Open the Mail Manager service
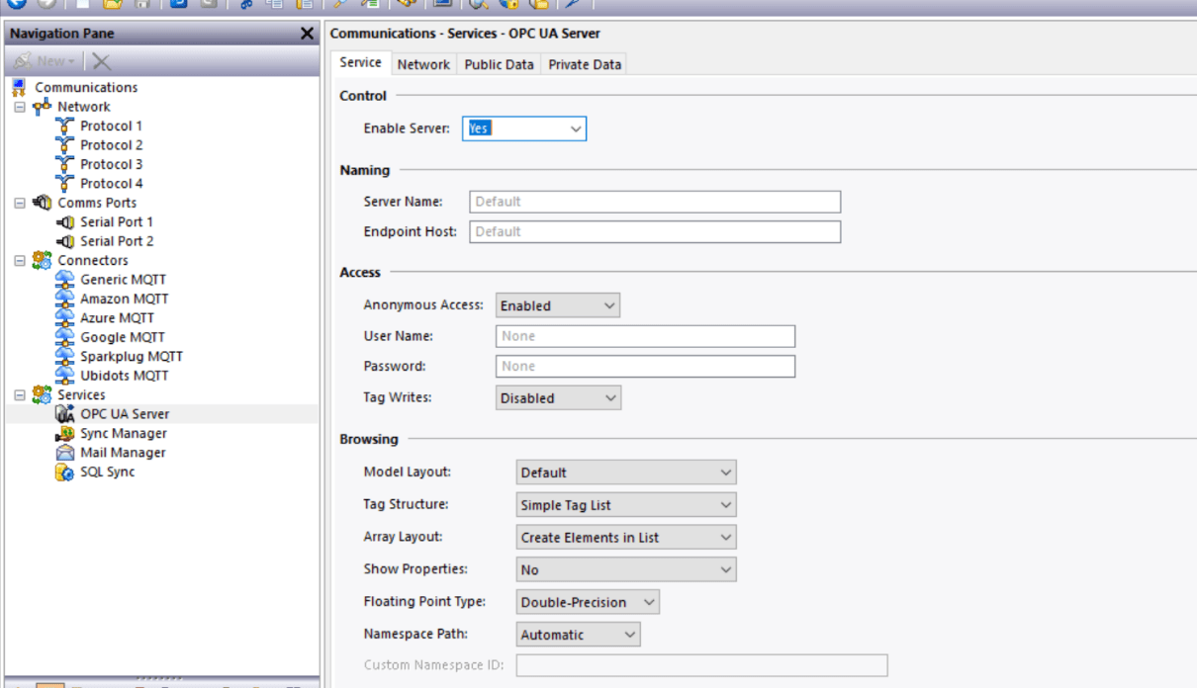The height and width of the screenshot is (688, 1197). [124, 453]
